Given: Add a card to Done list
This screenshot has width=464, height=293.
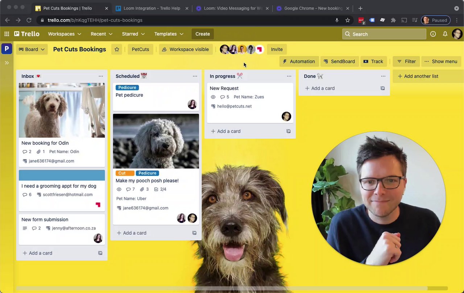Looking at the screenshot, I should [320, 88].
